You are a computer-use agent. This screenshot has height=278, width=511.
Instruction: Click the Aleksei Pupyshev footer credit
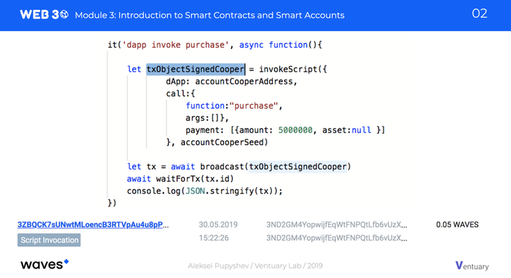[x=255, y=265]
